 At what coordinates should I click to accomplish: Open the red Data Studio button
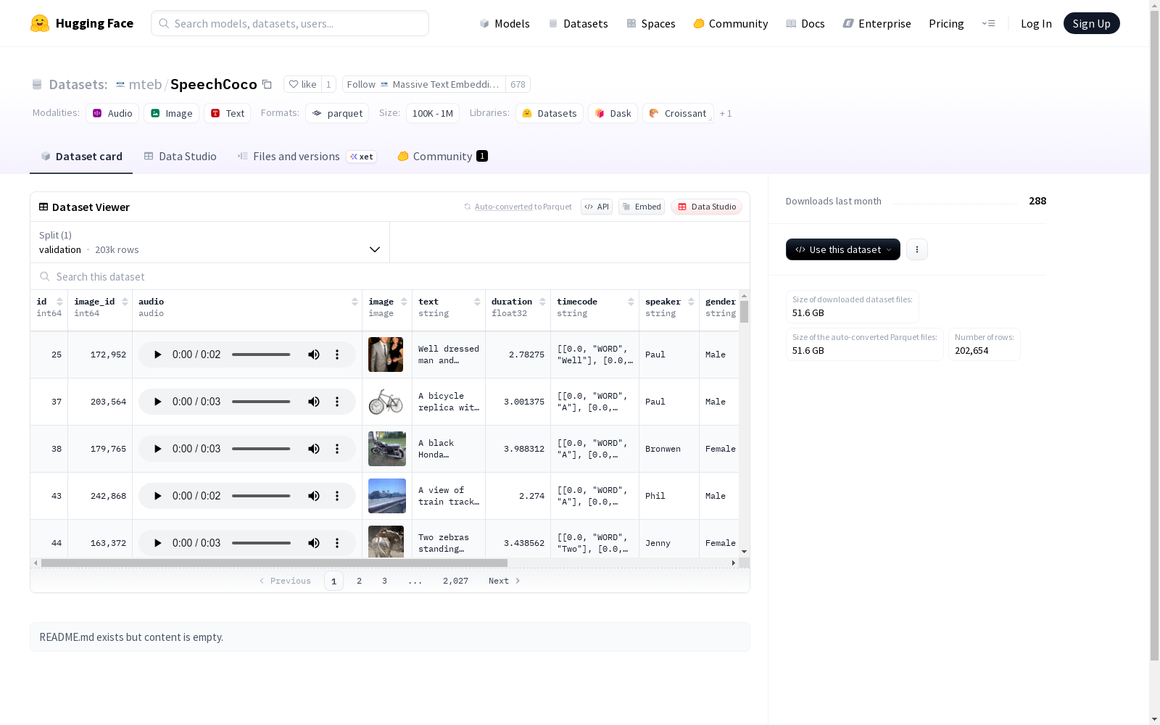(706, 207)
